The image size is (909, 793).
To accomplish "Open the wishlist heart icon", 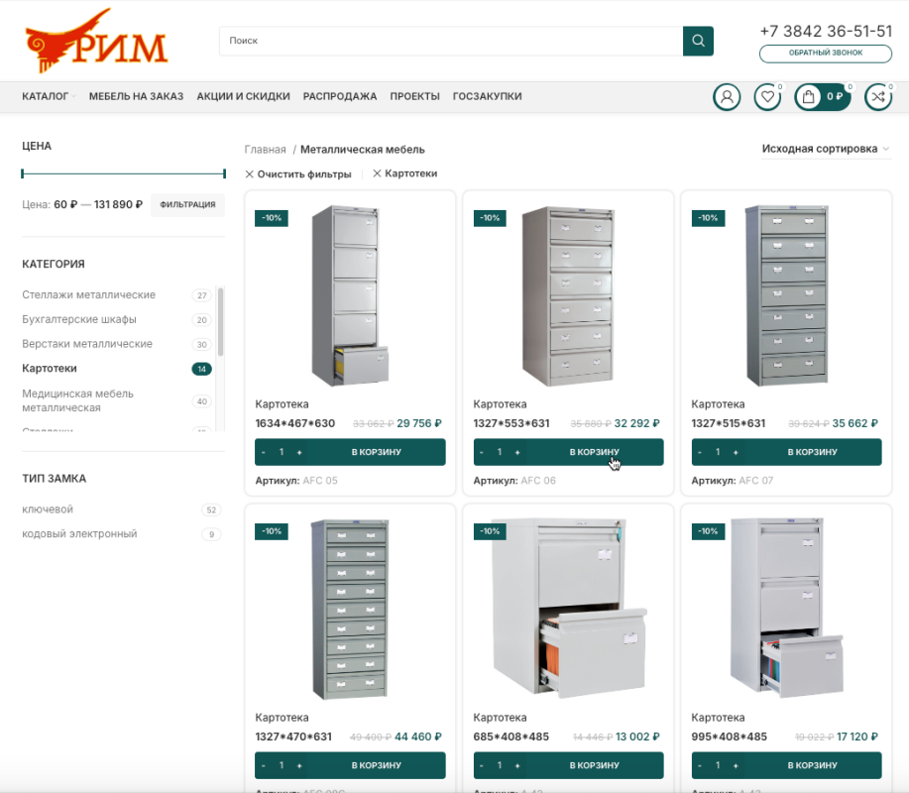I will coord(766,96).
